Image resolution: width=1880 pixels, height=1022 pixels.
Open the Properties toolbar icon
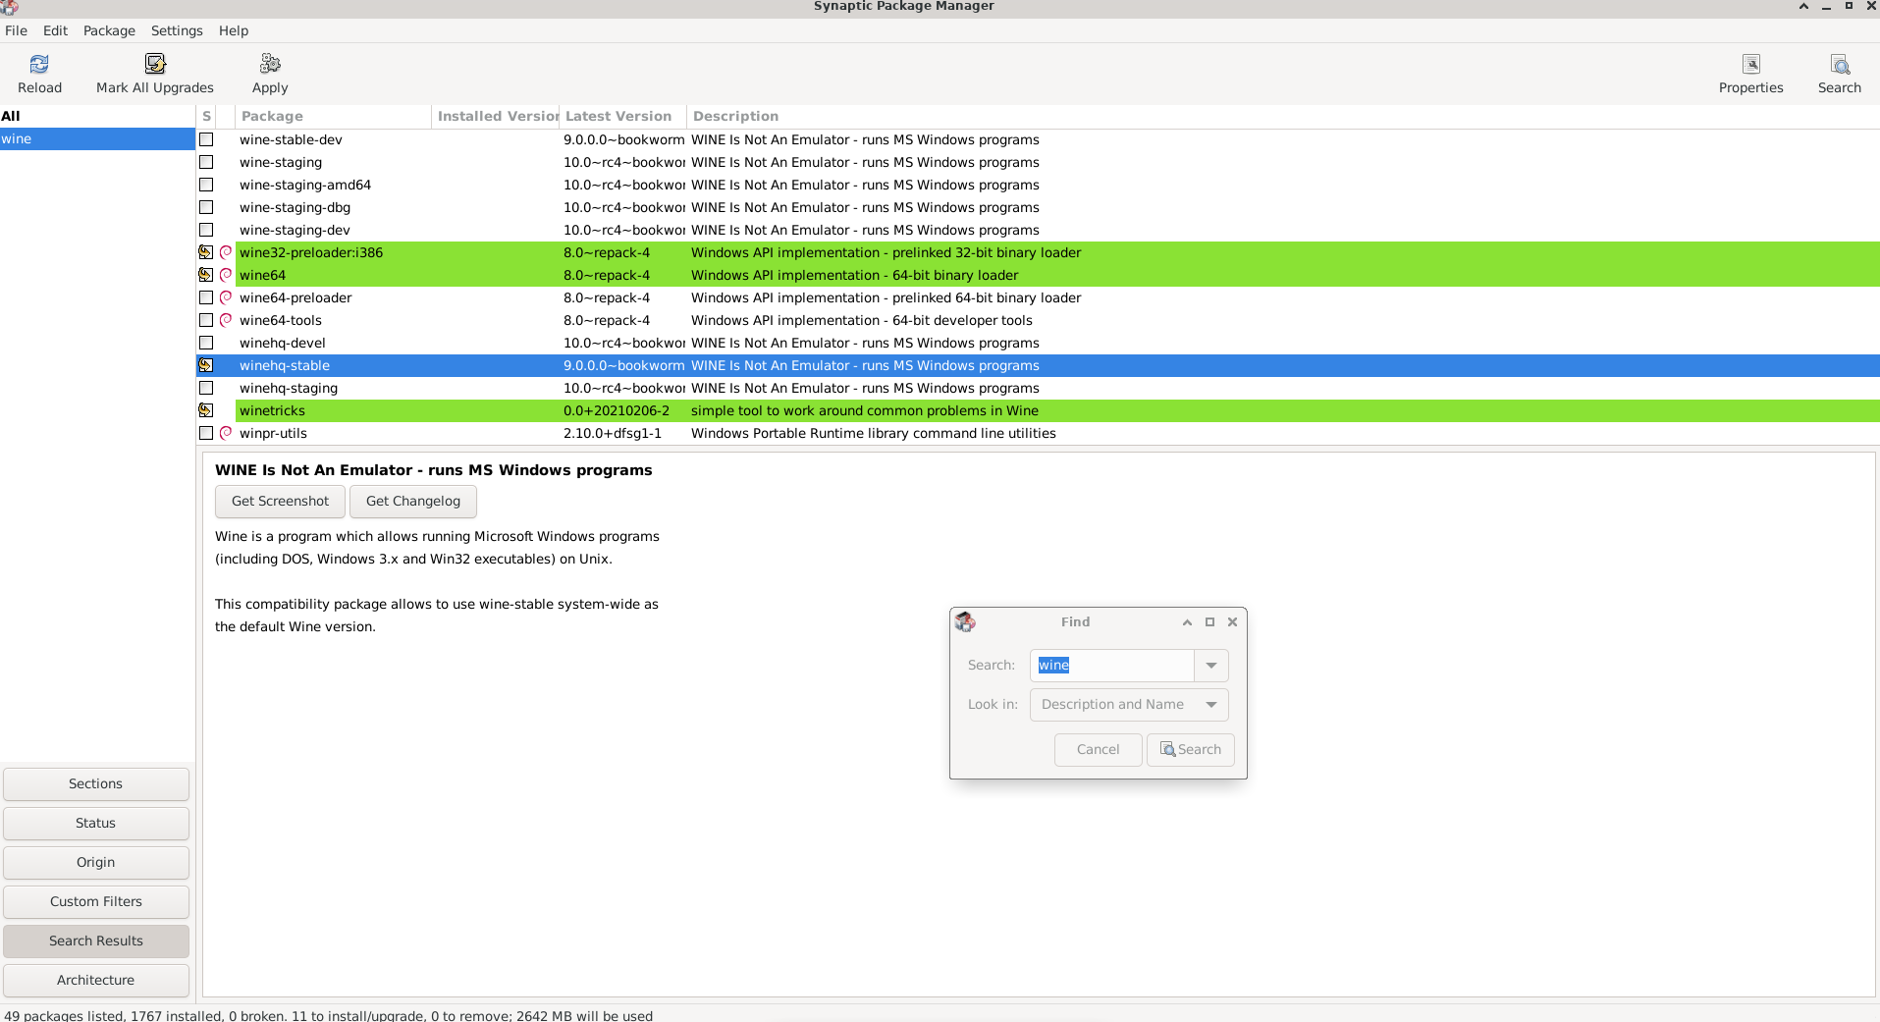pos(1751,64)
